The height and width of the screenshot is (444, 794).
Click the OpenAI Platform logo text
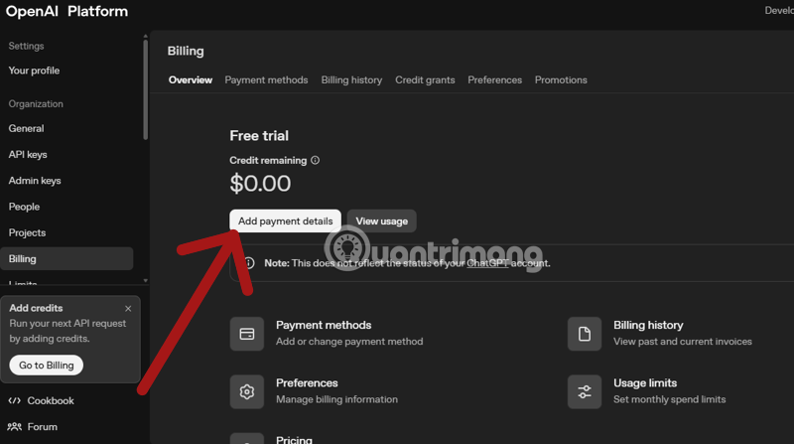66,11
